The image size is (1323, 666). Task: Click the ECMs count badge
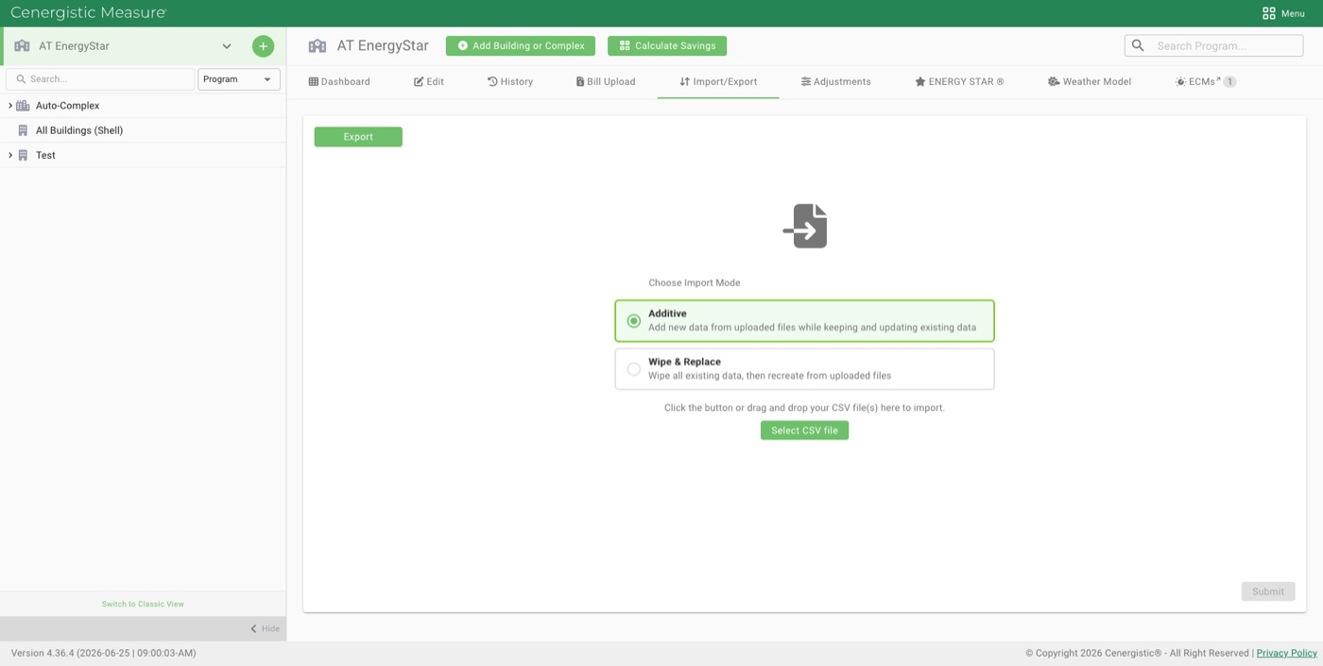coord(1229,82)
